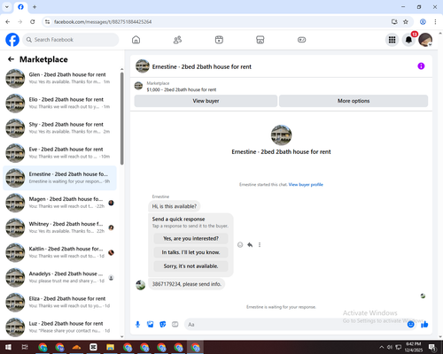Viewport: 443px width, 354px height.
Task: Open the taskbar volume control
Action: point(390,347)
